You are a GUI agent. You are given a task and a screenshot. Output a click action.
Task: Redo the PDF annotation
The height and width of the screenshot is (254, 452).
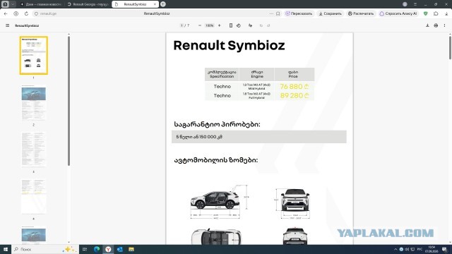268,25
